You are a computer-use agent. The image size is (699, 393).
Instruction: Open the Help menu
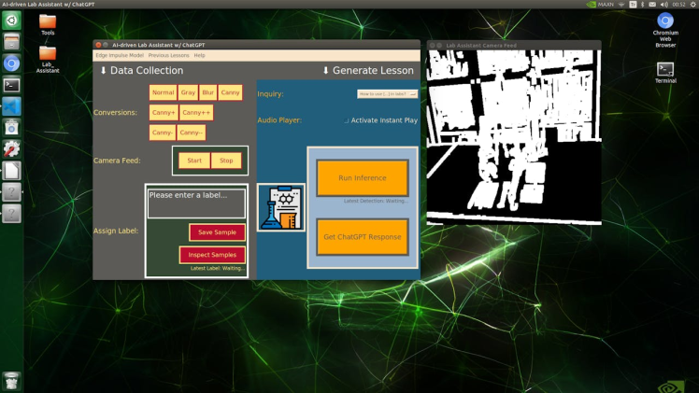(x=199, y=55)
